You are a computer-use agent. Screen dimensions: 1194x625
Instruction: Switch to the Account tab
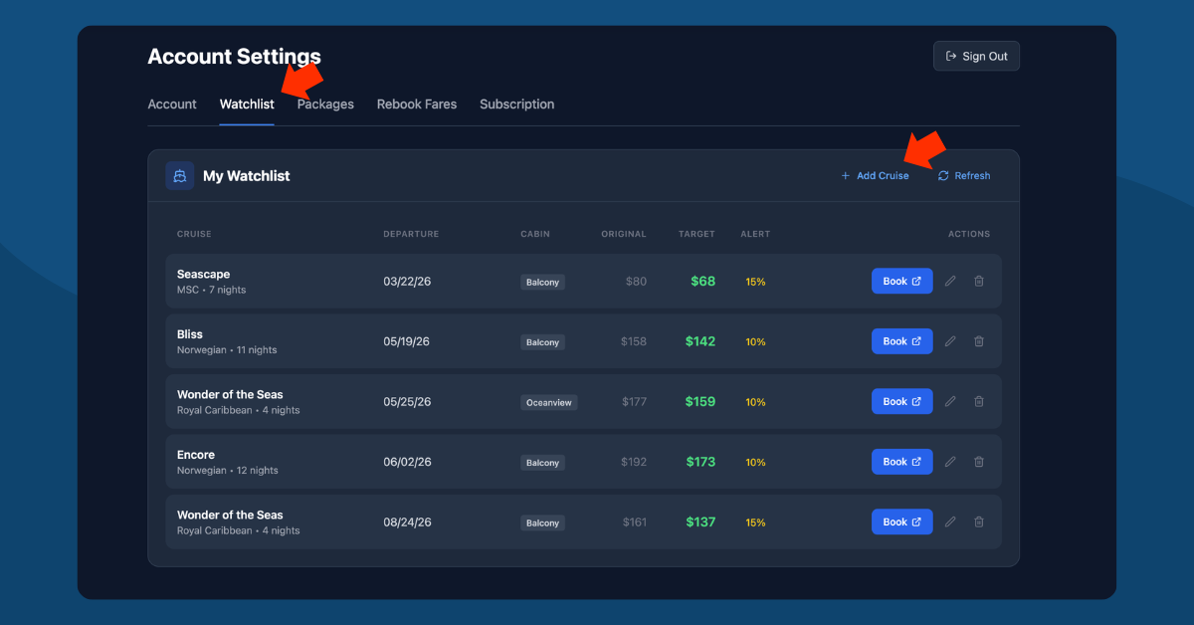172,104
